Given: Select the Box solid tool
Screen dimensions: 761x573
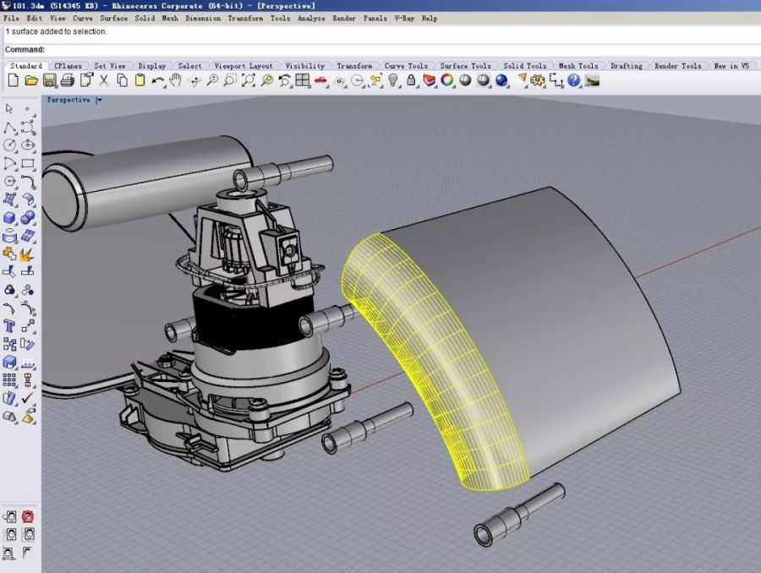Looking at the screenshot, I should coord(10,218).
